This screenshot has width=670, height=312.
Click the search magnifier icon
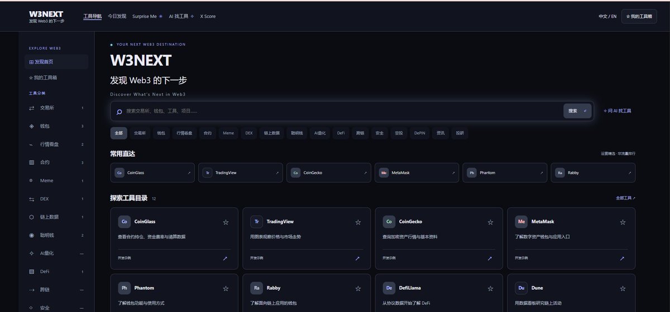[119, 111]
